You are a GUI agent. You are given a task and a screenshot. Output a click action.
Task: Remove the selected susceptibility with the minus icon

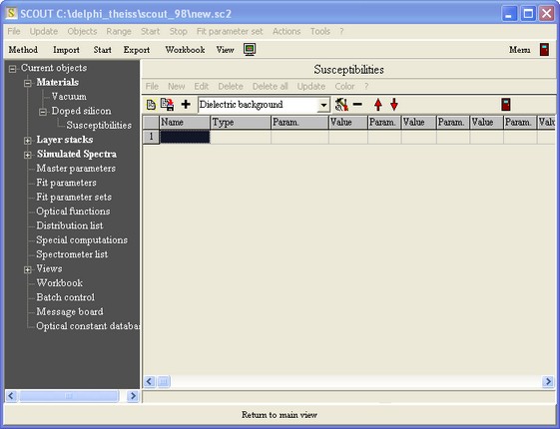point(357,104)
